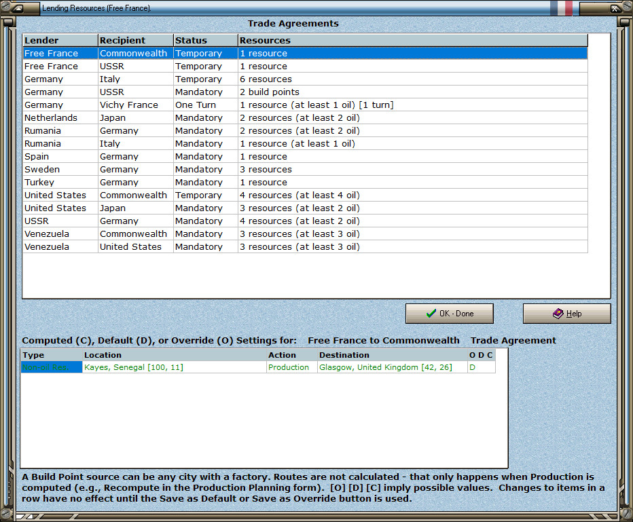
Task: Open the Help button
Action: pos(567,314)
